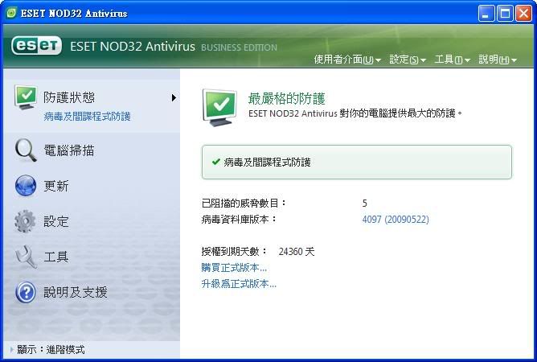Click the blocked threats count 5
This screenshot has height=362, width=537.
365,204
